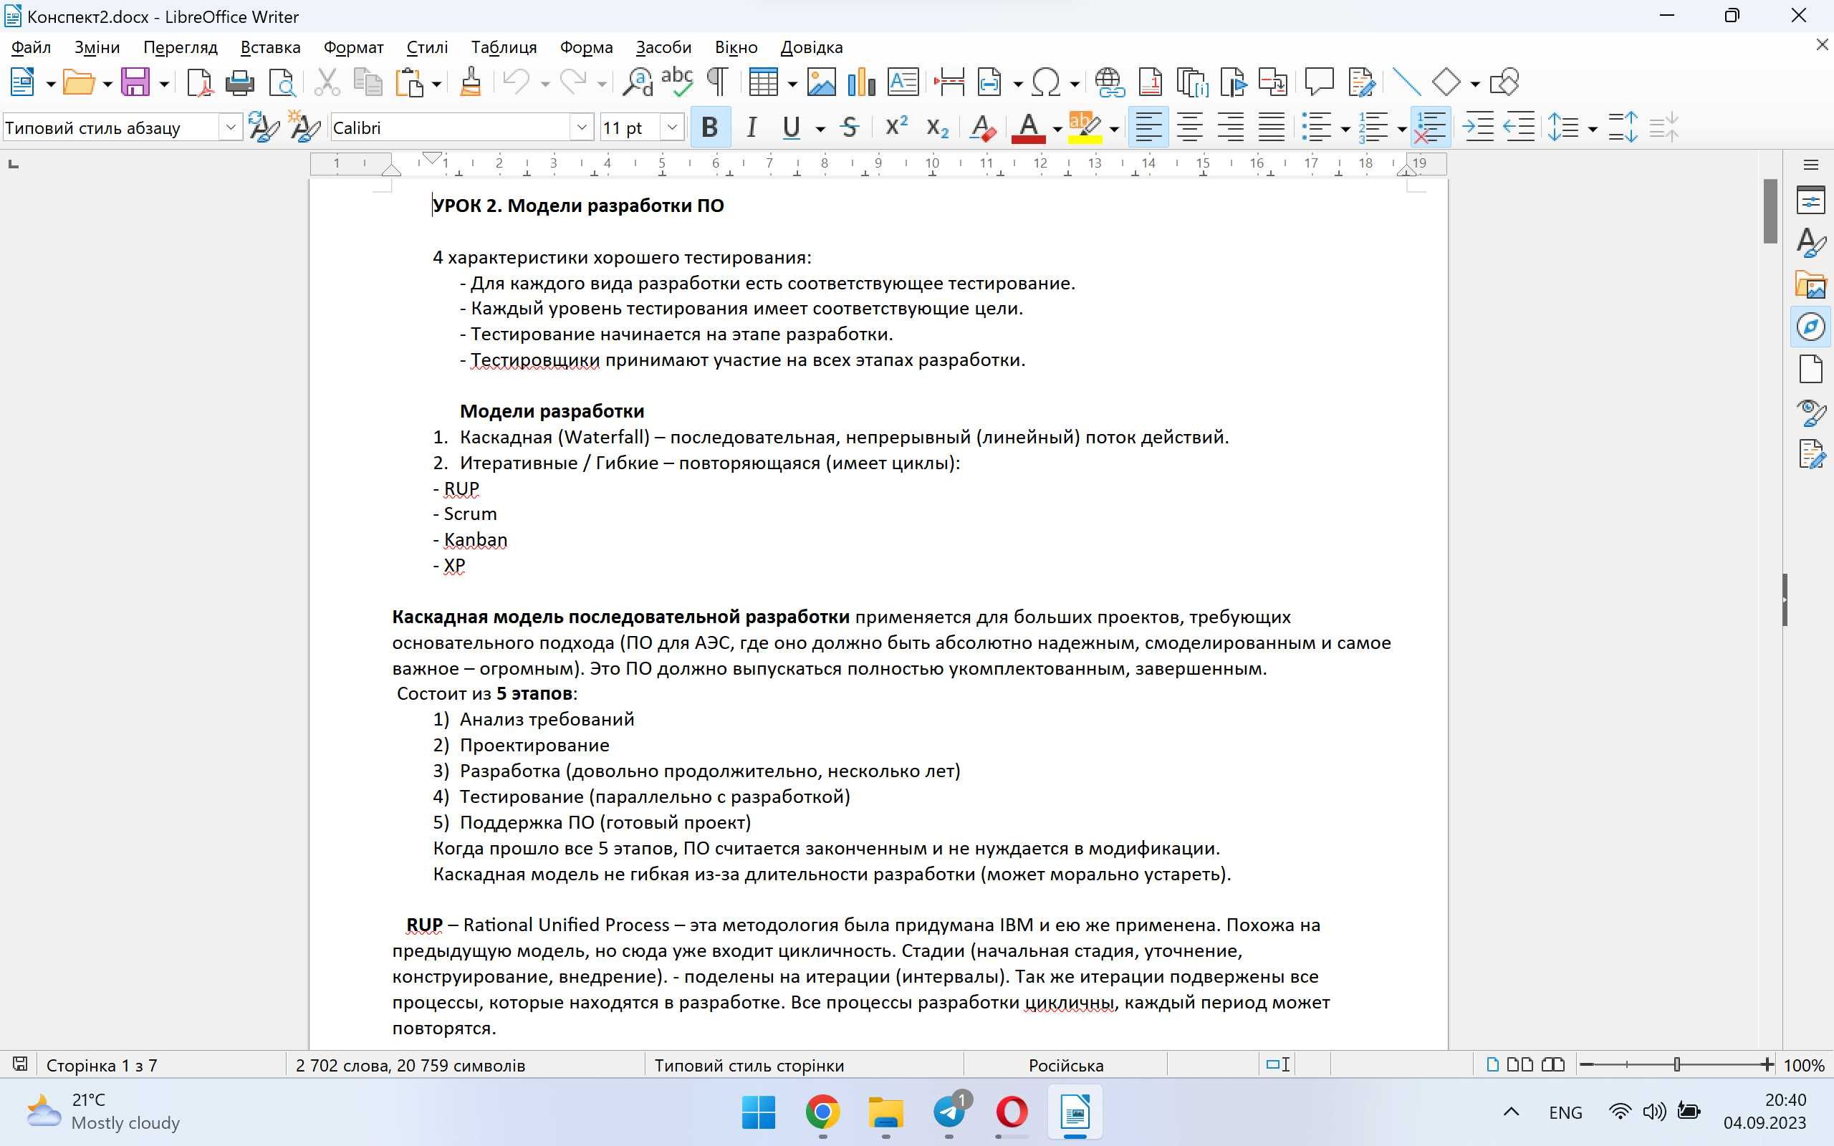
Task: Insert a footnote
Action: pyautogui.click(x=1151, y=82)
